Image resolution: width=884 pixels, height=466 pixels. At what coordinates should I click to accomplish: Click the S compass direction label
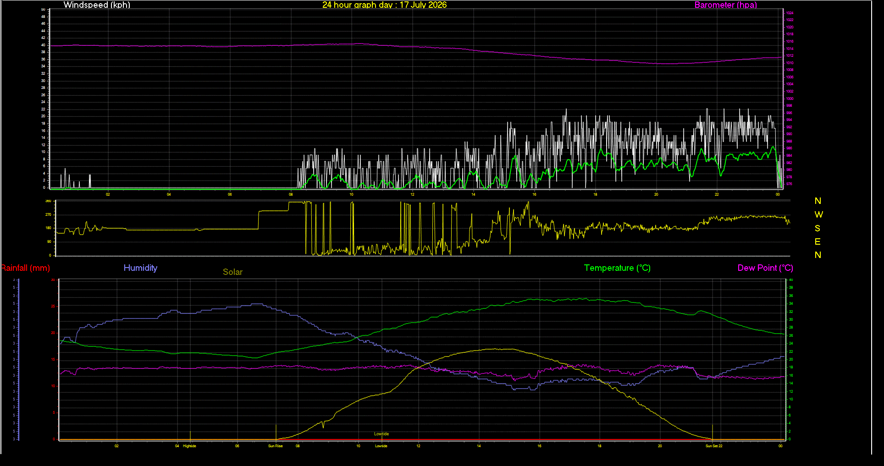point(818,228)
